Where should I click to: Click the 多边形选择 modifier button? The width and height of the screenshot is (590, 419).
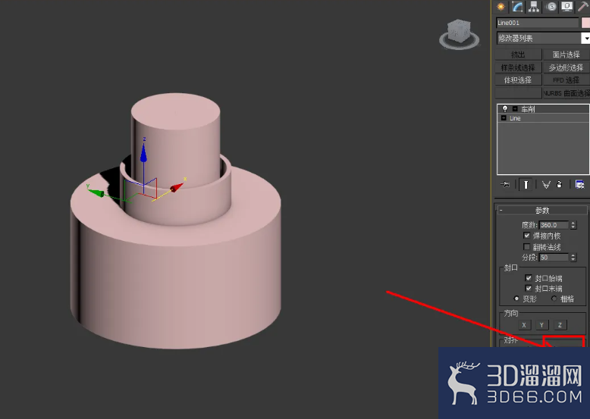(566, 67)
